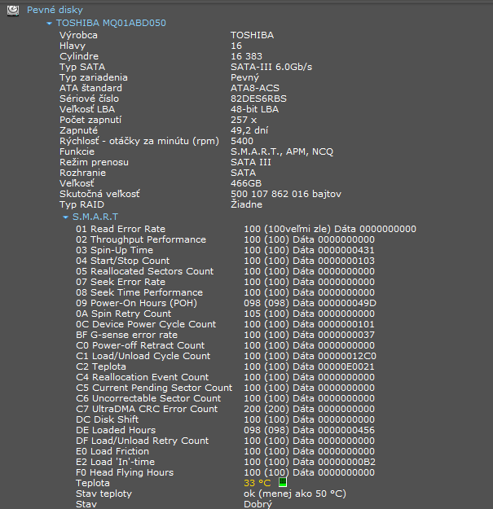This screenshot has height=509, width=493.
Task: Select the Typ RAID value Žiadne
Action: point(246,204)
